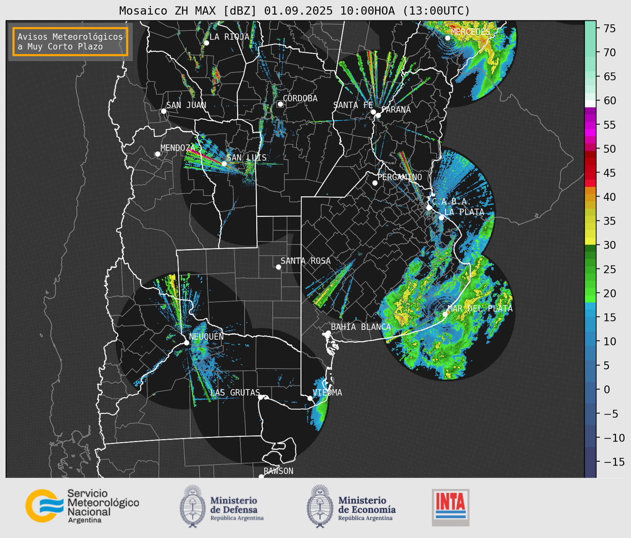Select the Ministerio de Defensa emblem
This screenshot has width=631, height=538.
point(193,506)
